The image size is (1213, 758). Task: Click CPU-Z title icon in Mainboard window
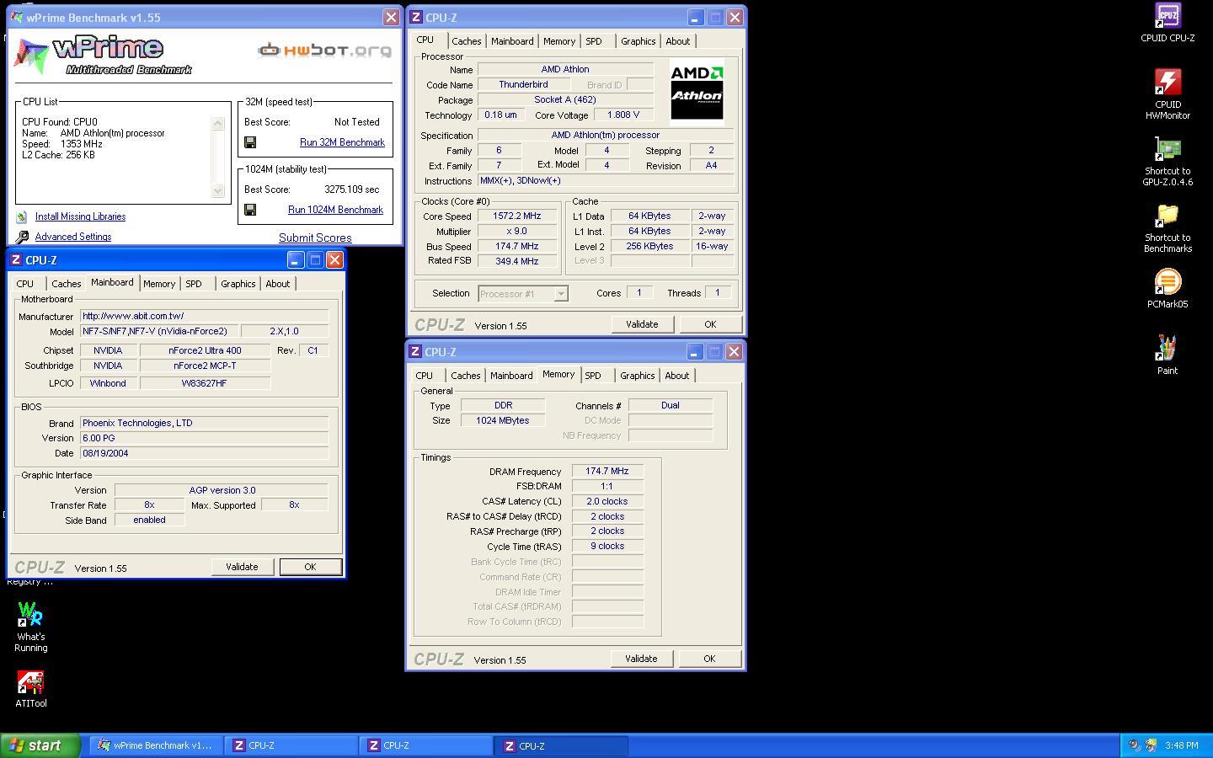click(15, 260)
